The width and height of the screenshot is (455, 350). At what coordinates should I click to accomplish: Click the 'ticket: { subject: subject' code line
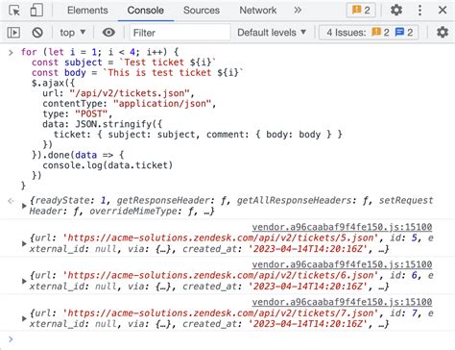198,135
